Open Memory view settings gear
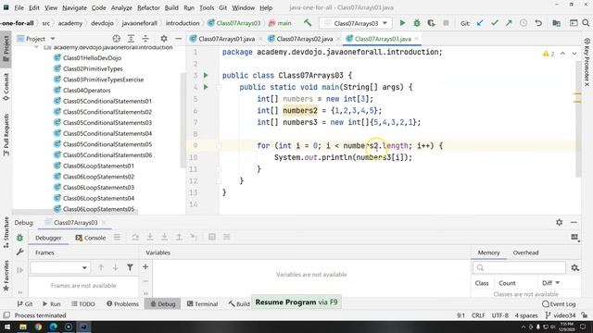Viewport: 593px width, 333px height. coord(574,267)
